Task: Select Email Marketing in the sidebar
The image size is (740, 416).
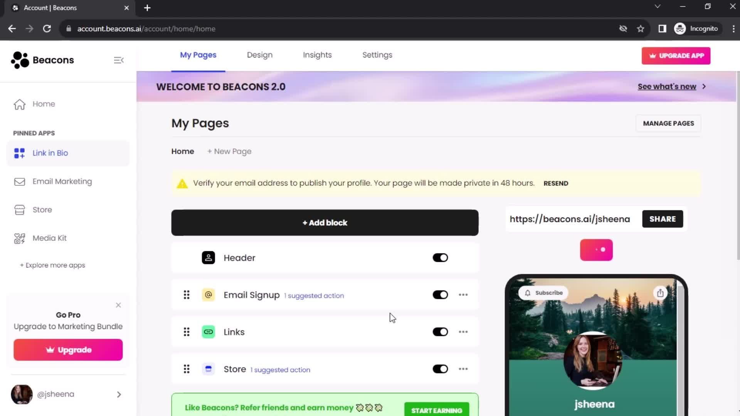Action: click(62, 181)
